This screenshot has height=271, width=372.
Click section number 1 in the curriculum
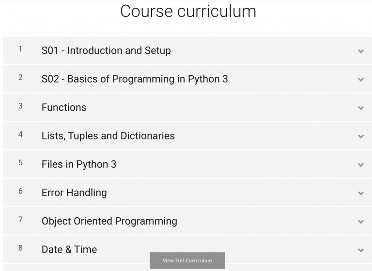pyautogui.click(x=20, y=49)
